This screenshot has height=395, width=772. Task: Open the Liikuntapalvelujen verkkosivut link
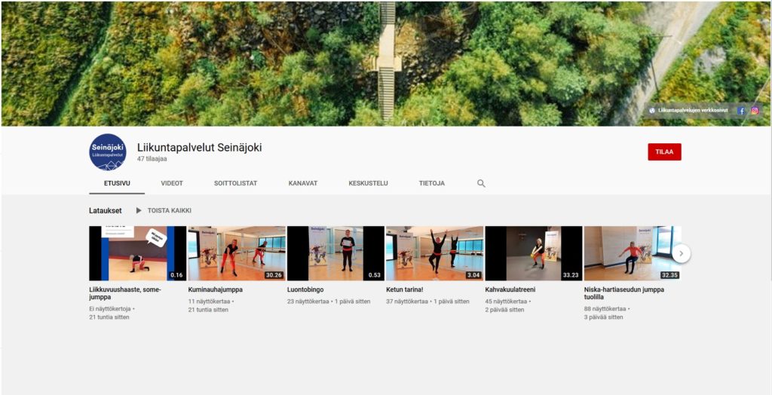point(692,110)
